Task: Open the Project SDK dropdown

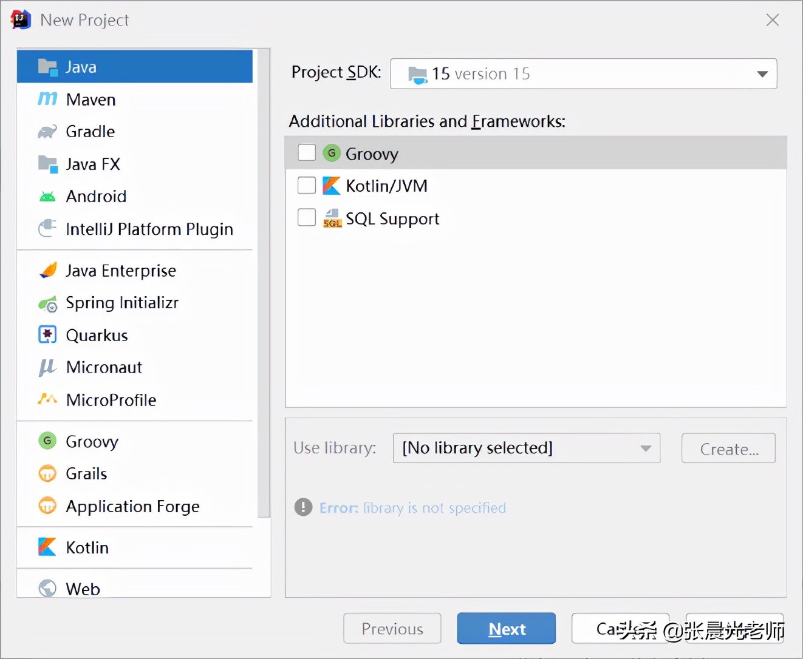Action: click(583, 73)
